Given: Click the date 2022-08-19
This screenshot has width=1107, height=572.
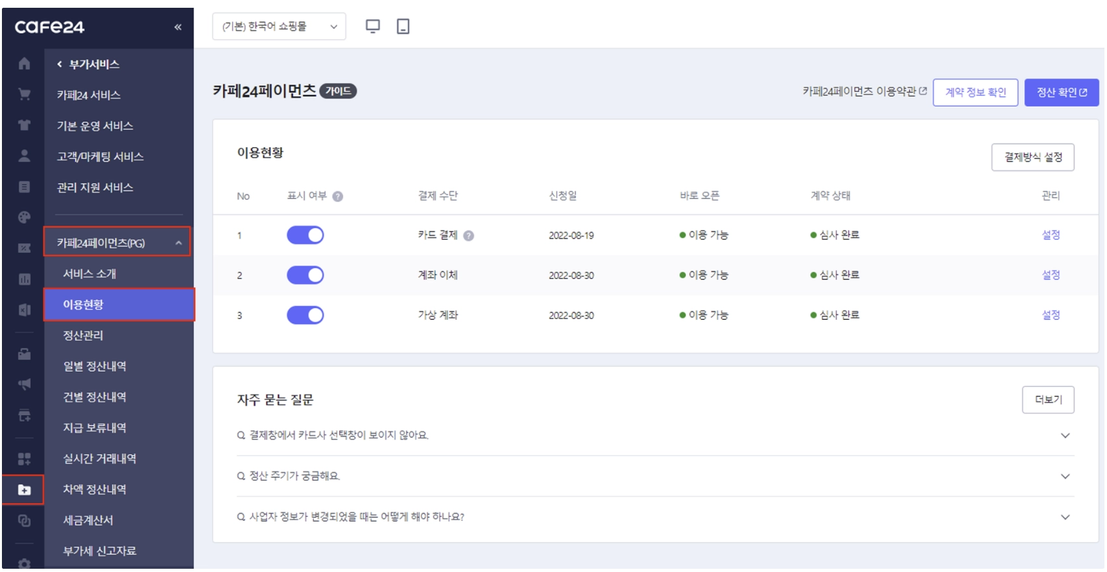Looking at the screenshot, I should click(x=571, y=235).
